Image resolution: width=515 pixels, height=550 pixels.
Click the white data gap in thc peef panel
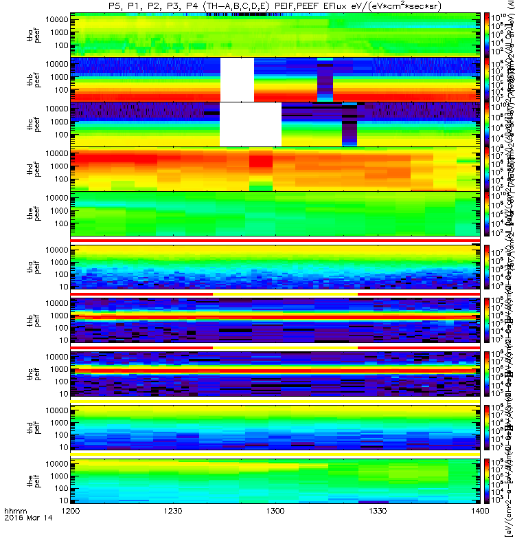pos(251,124)
